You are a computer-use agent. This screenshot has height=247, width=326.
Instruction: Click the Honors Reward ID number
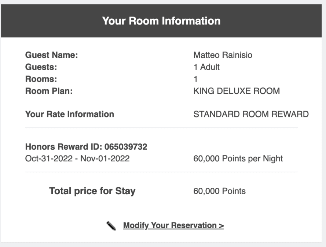coord(126,147)
